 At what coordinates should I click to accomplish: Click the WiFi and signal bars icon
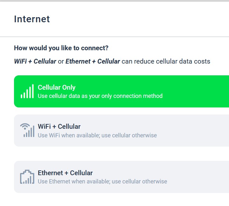(x=27, y=130)
